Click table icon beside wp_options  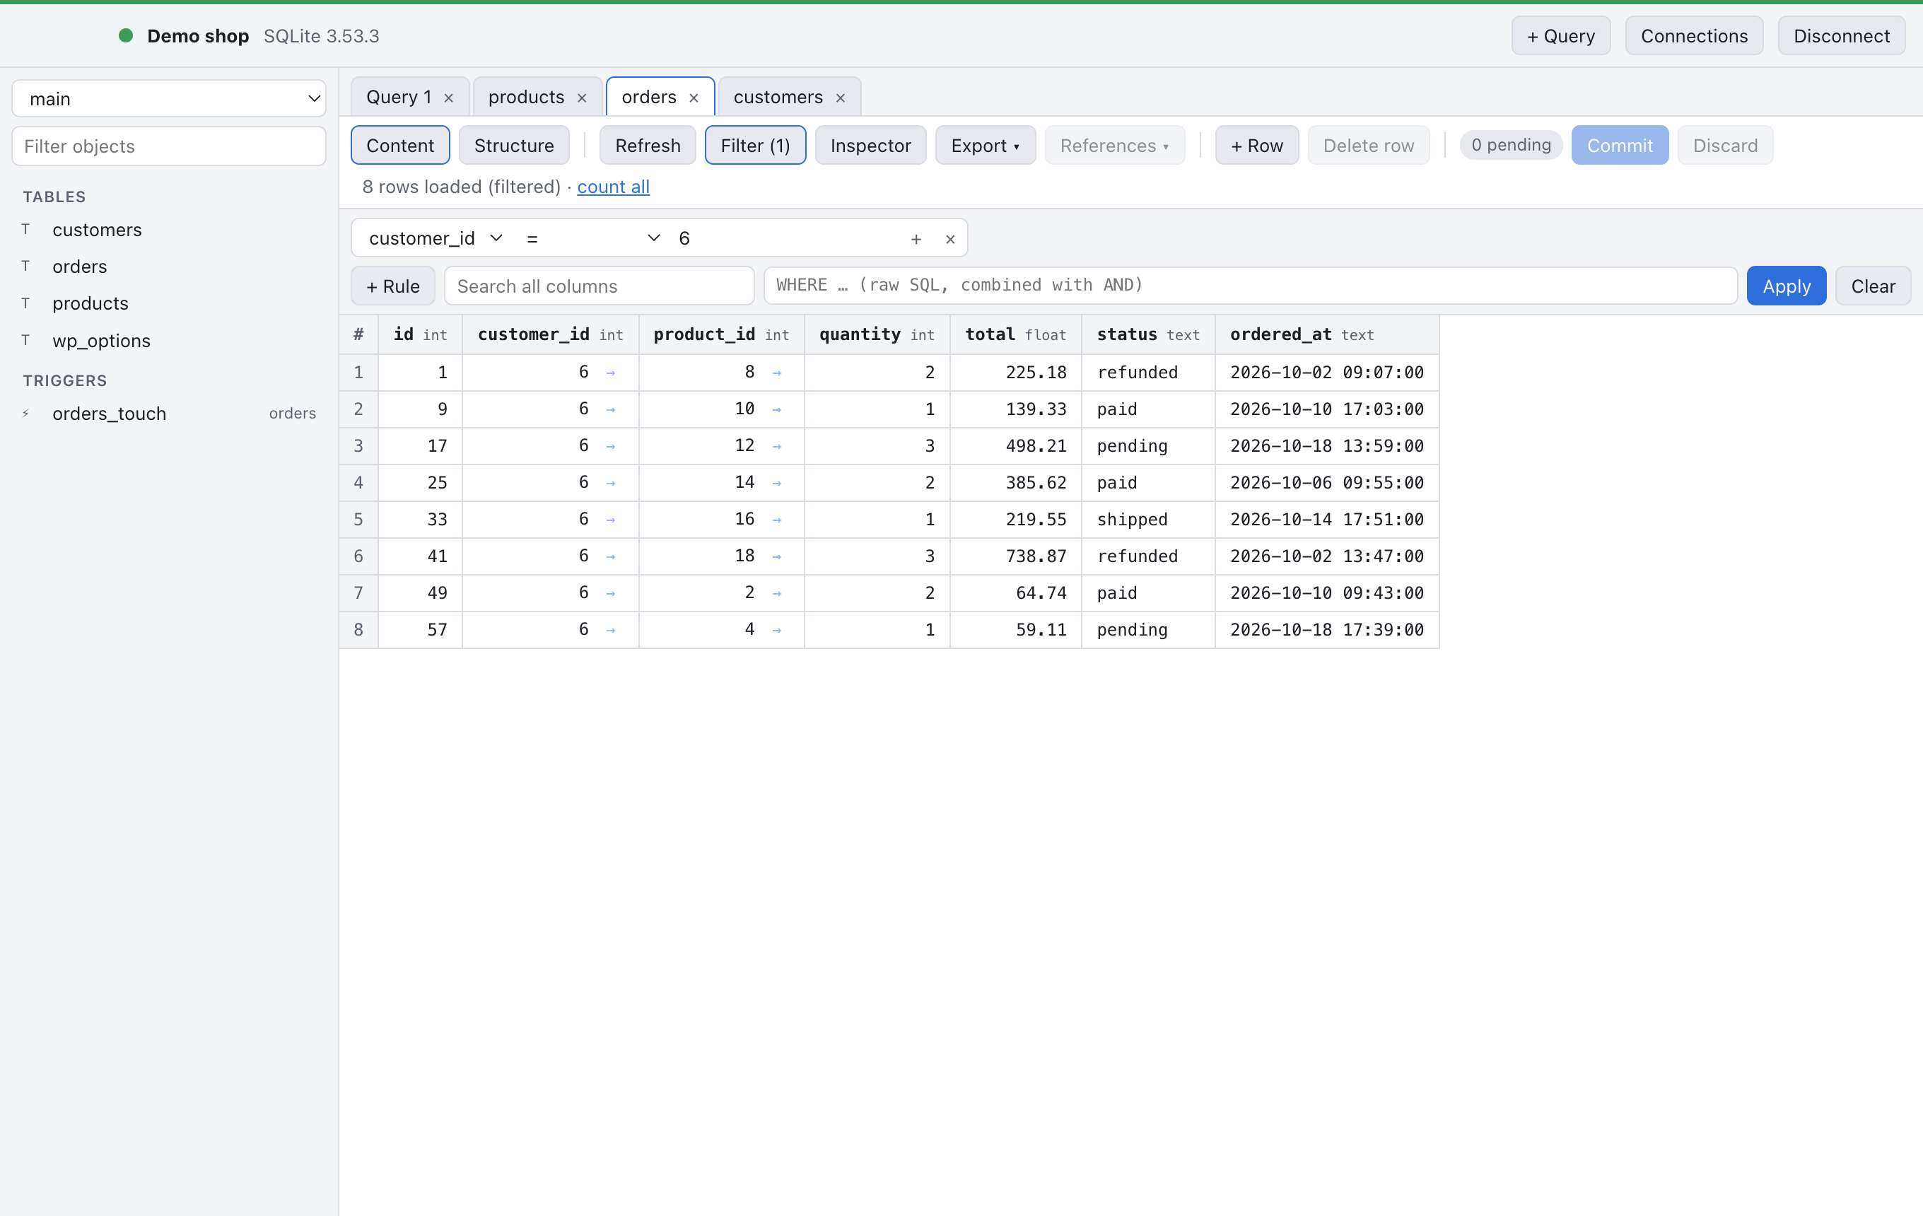(x=25, y=340)
